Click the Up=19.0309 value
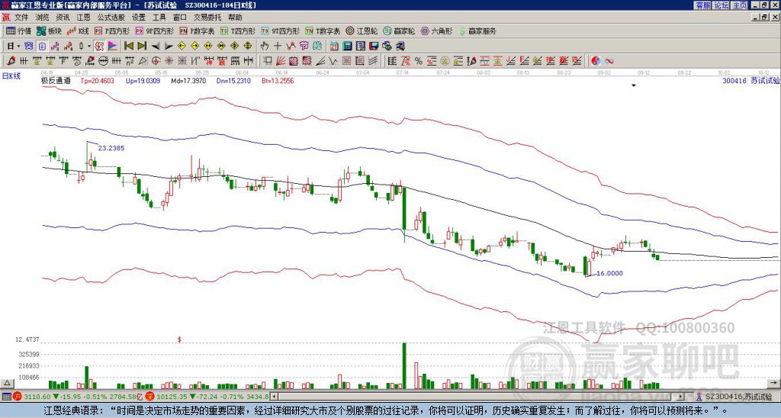The height and width of the screenshot is (418, 781). tap(143, 80)
